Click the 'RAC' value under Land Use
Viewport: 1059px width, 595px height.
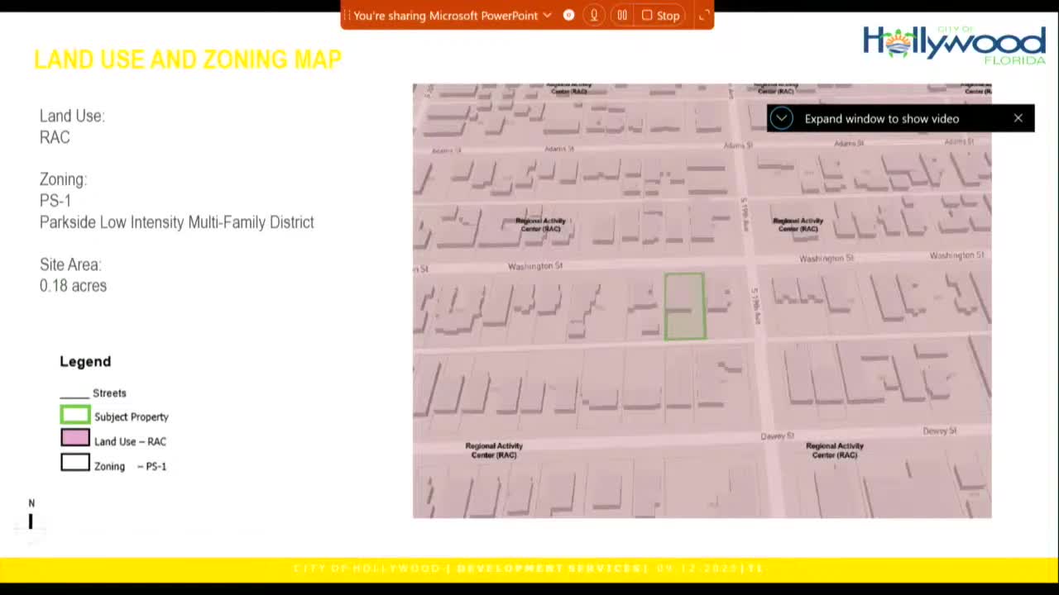point(55,137)
